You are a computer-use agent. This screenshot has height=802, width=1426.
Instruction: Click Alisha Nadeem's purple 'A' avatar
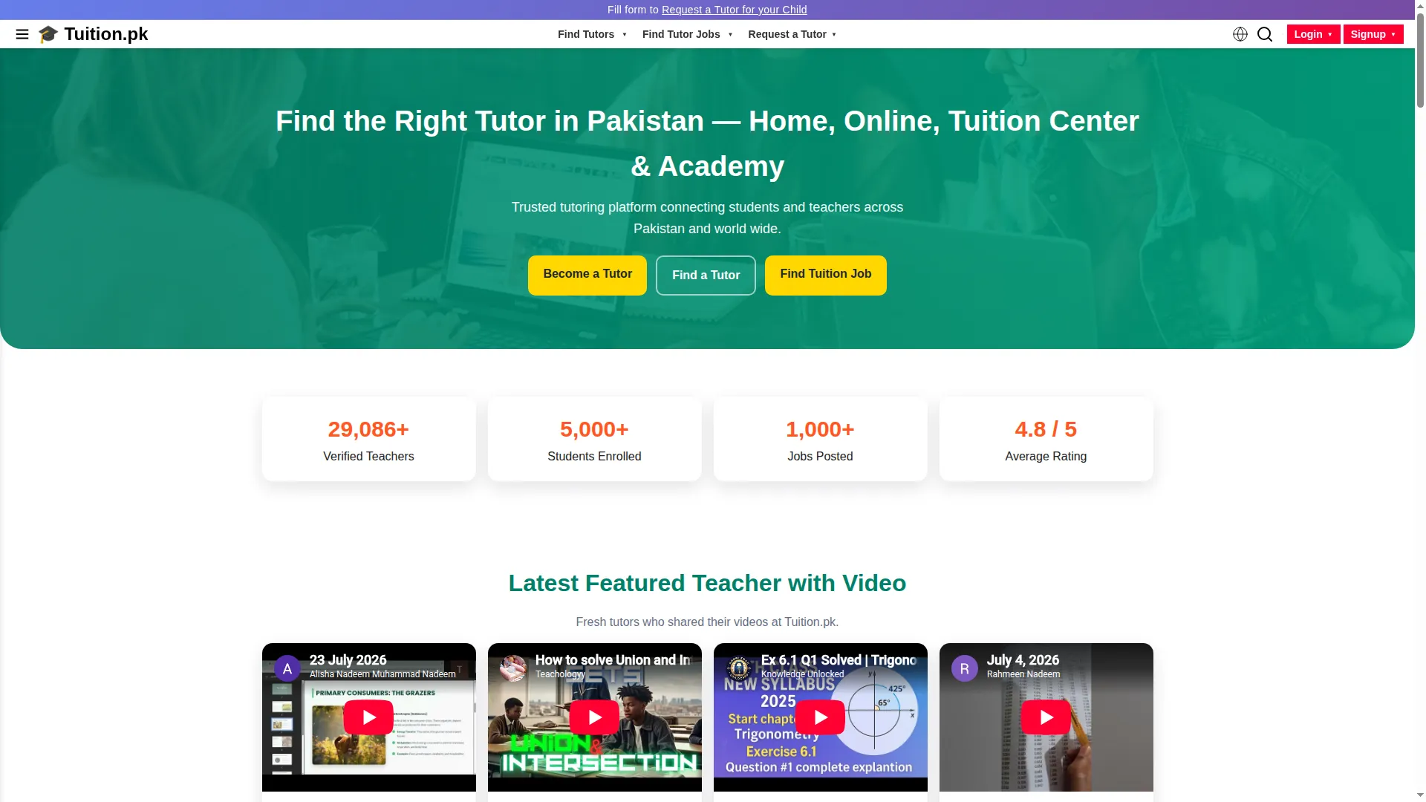[287, 668]
